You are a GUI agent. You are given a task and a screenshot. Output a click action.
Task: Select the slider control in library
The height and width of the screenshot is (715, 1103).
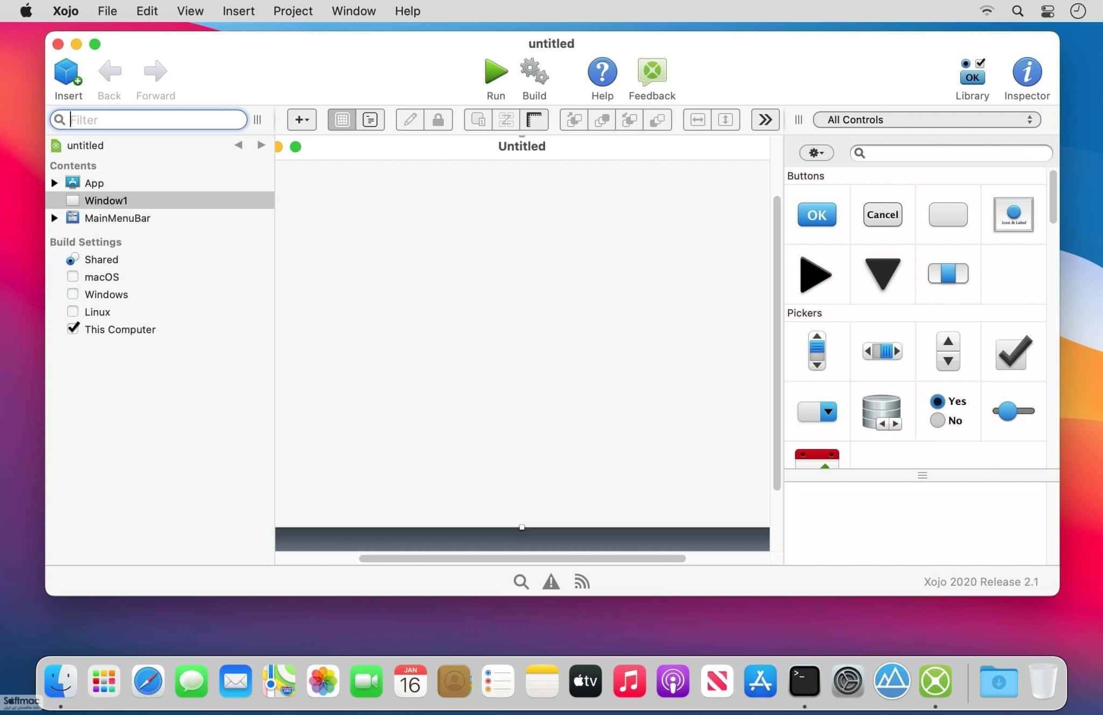tap(1014, 411)
